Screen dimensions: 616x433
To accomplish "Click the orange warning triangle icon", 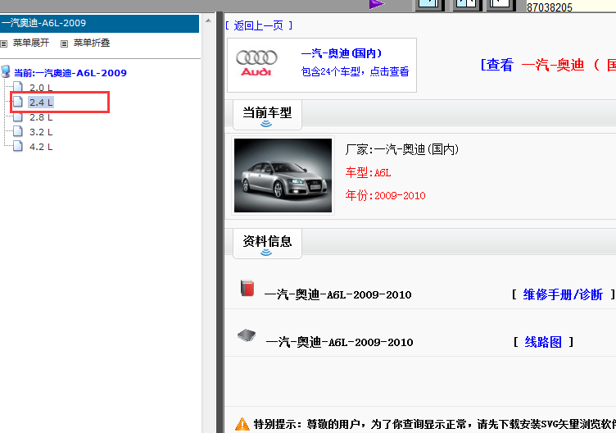I will pos(242,424).
